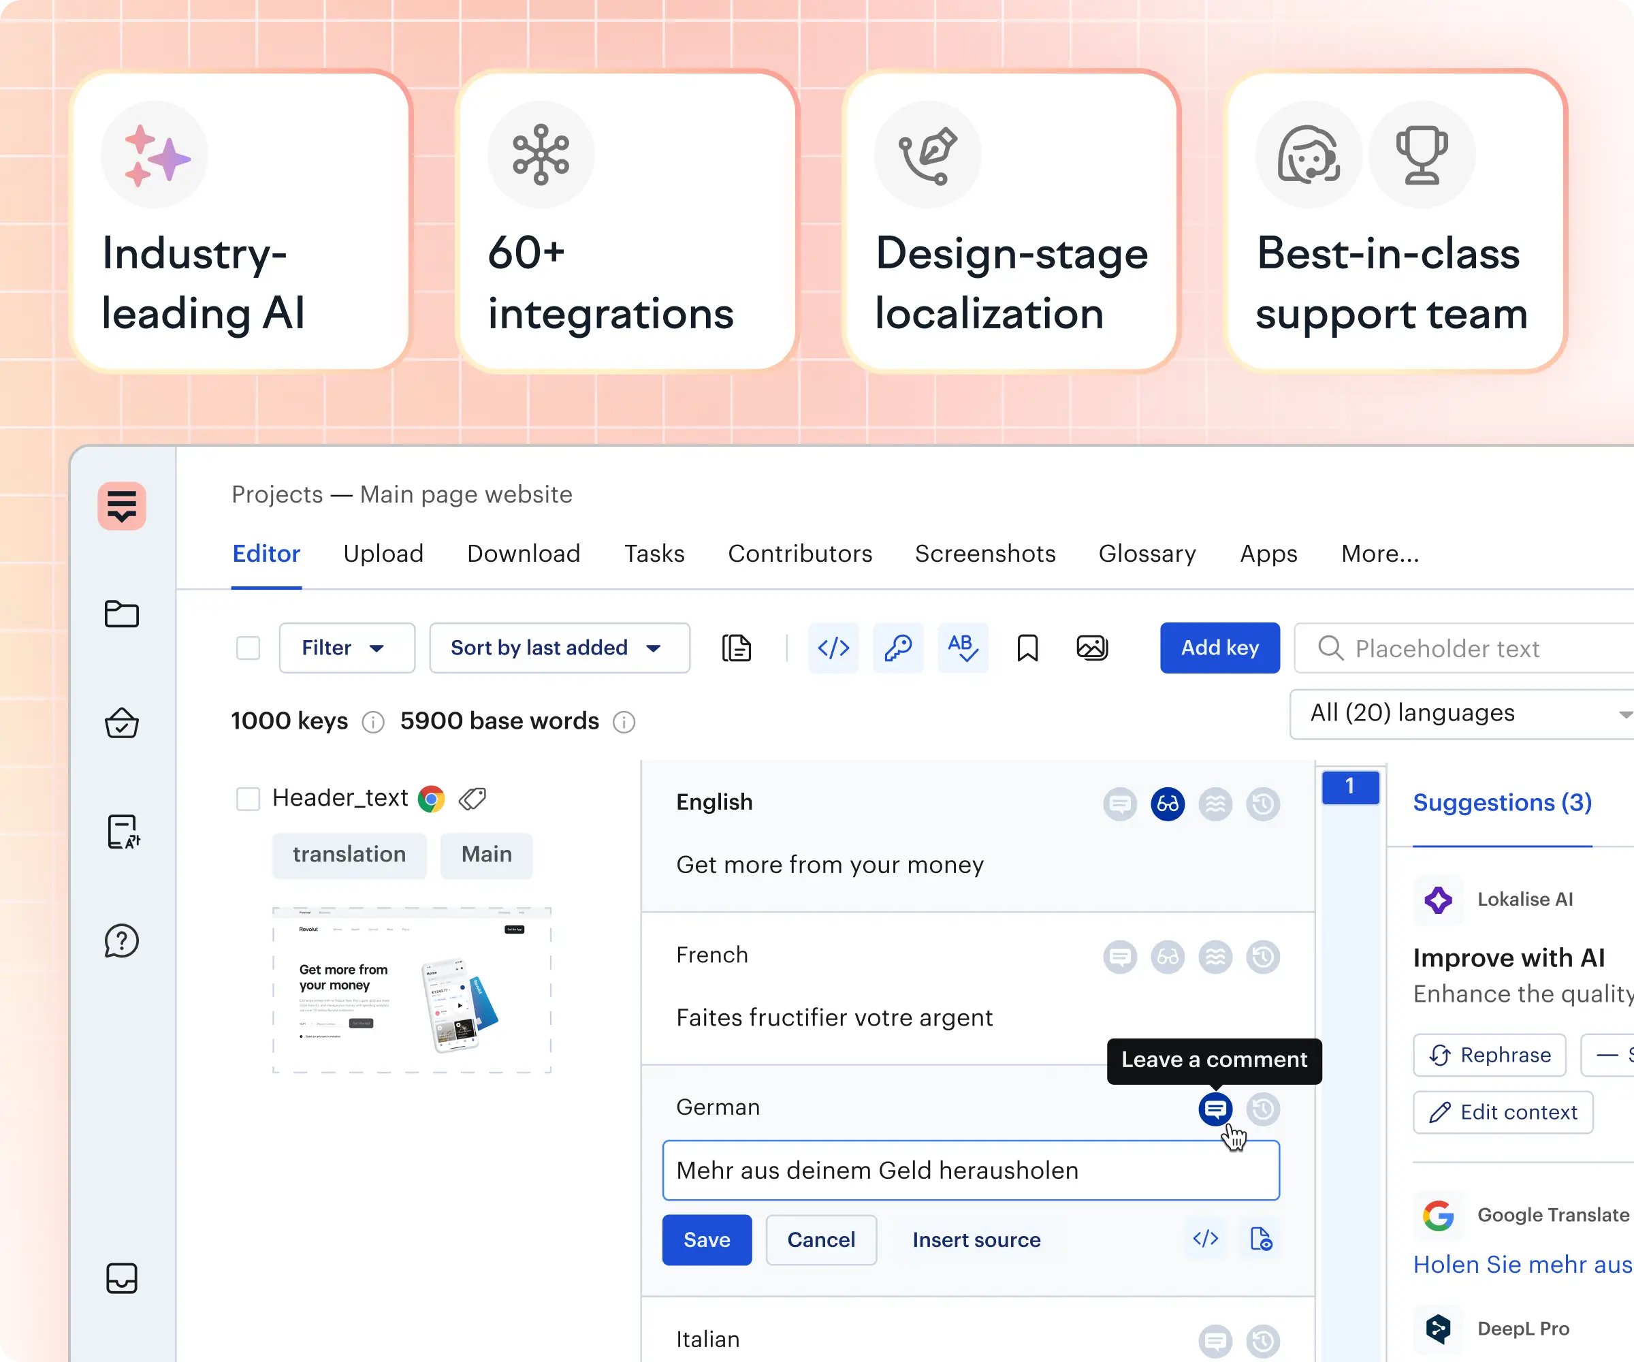The height and width of the screenshot is (1362, 1634).
Task: Switch to the Editor tab
Action: click(x=266, y=554)
